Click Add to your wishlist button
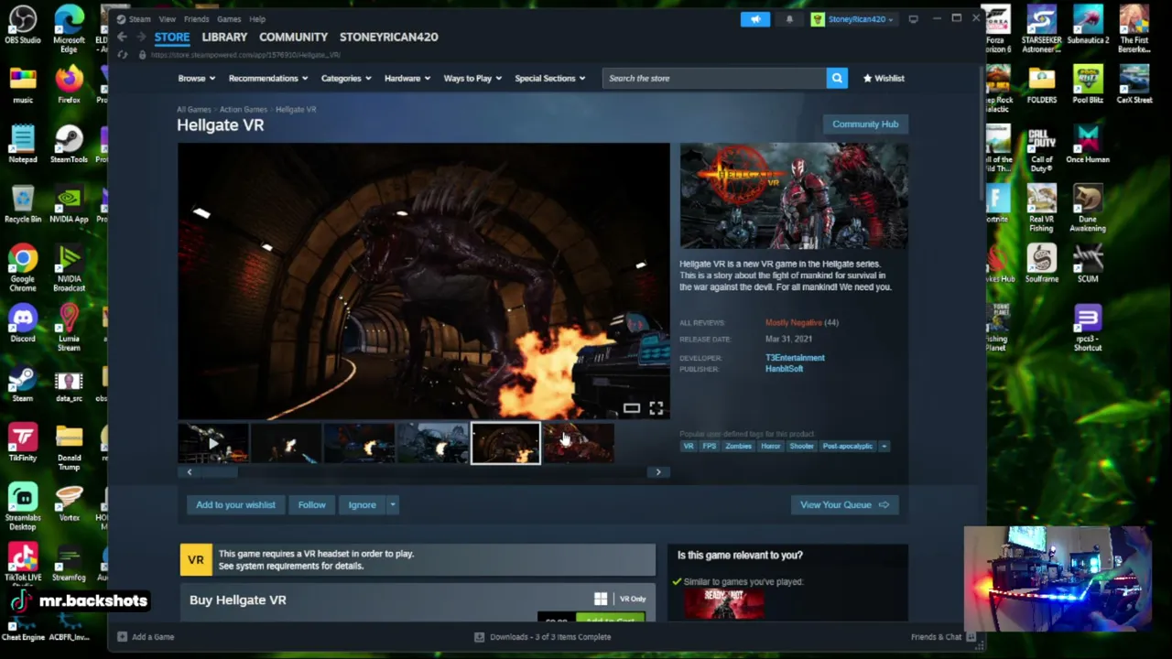Image resolution: width=1172 pixels, height=659 pixels. point(235,505)
